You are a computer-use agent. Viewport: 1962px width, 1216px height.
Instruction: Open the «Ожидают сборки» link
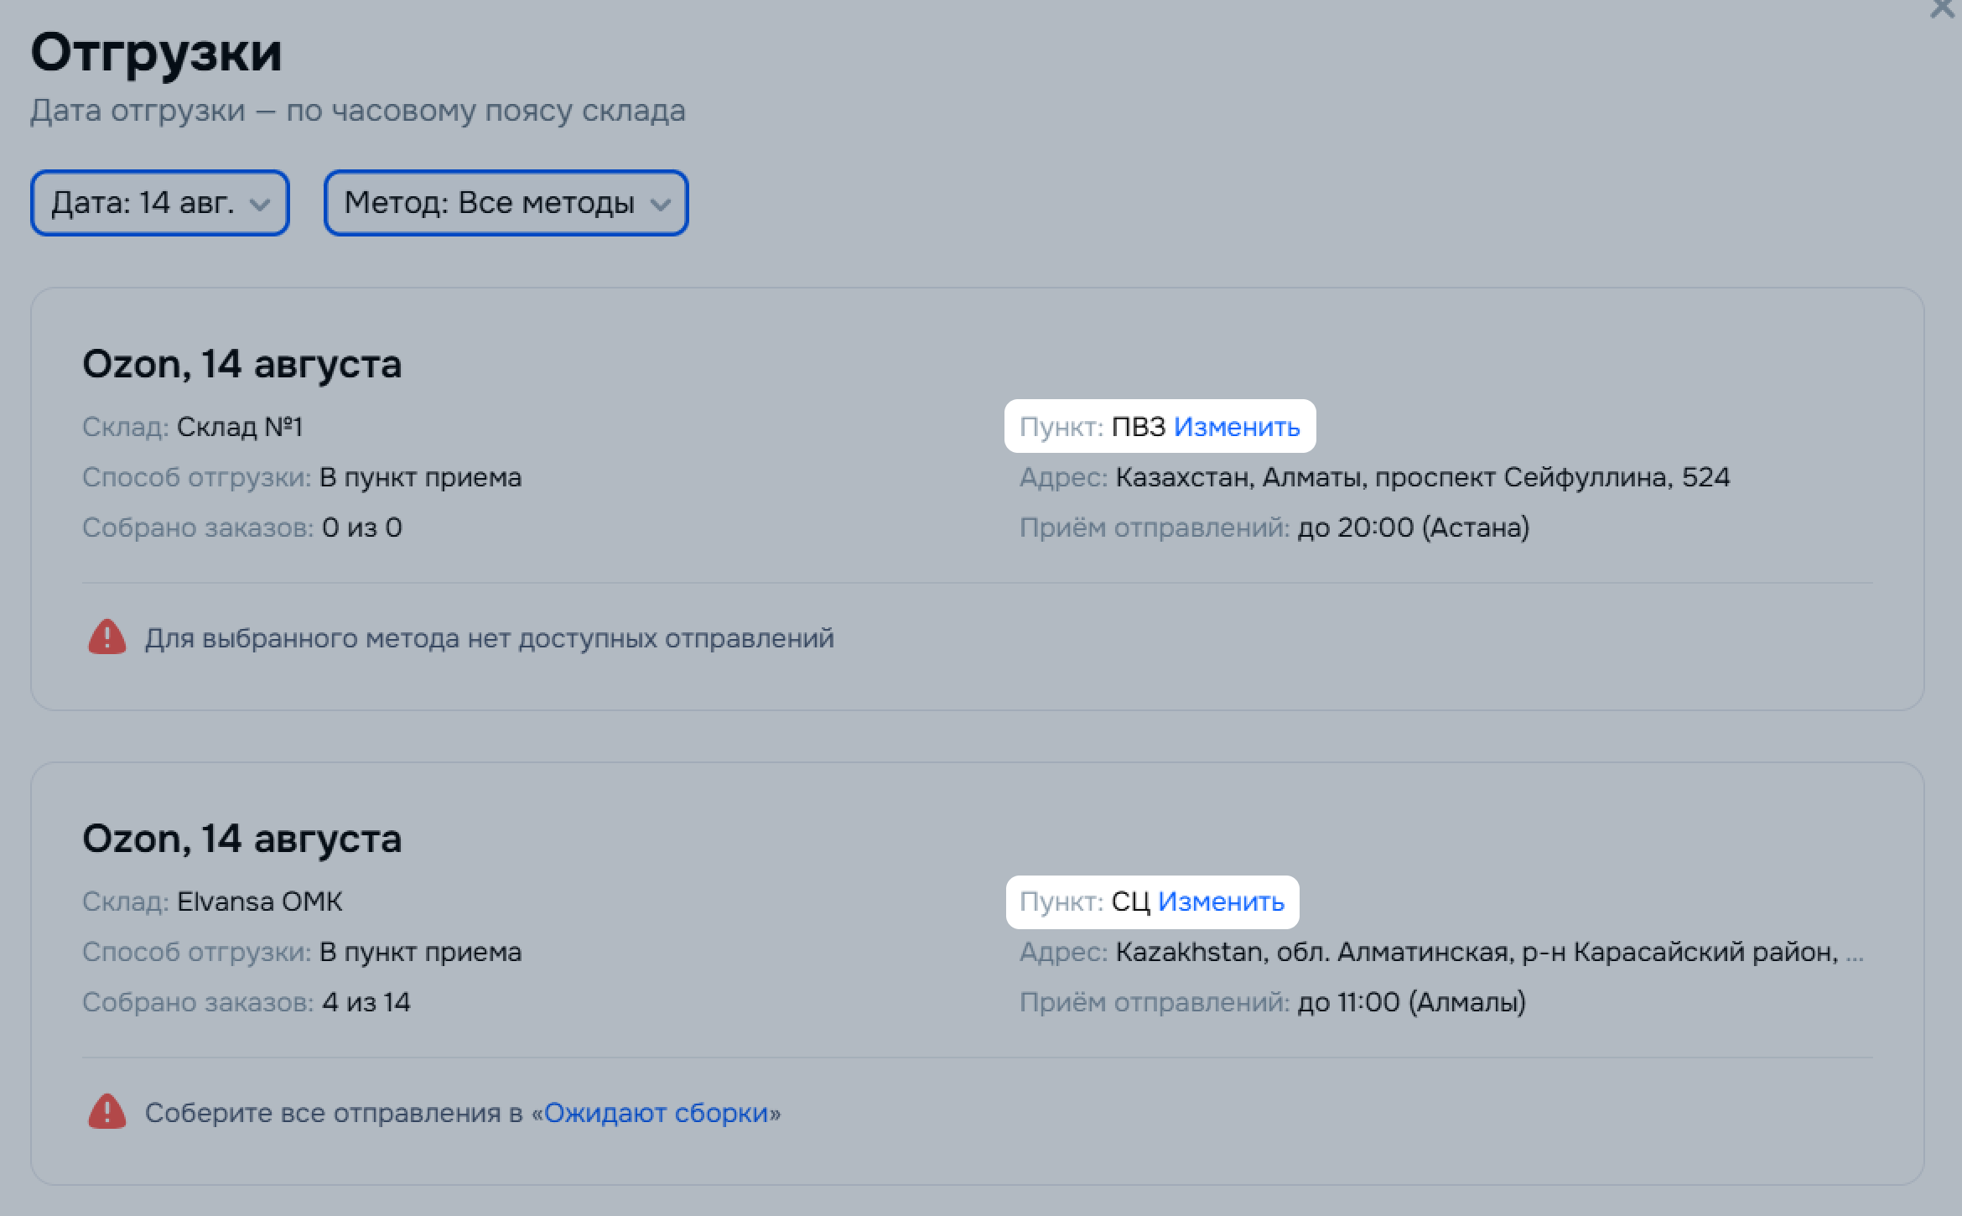(x=657, y=1113)
